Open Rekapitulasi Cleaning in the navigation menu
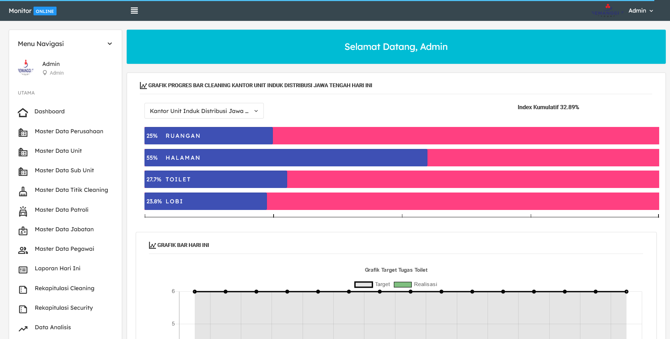 (x=65, y=288)
